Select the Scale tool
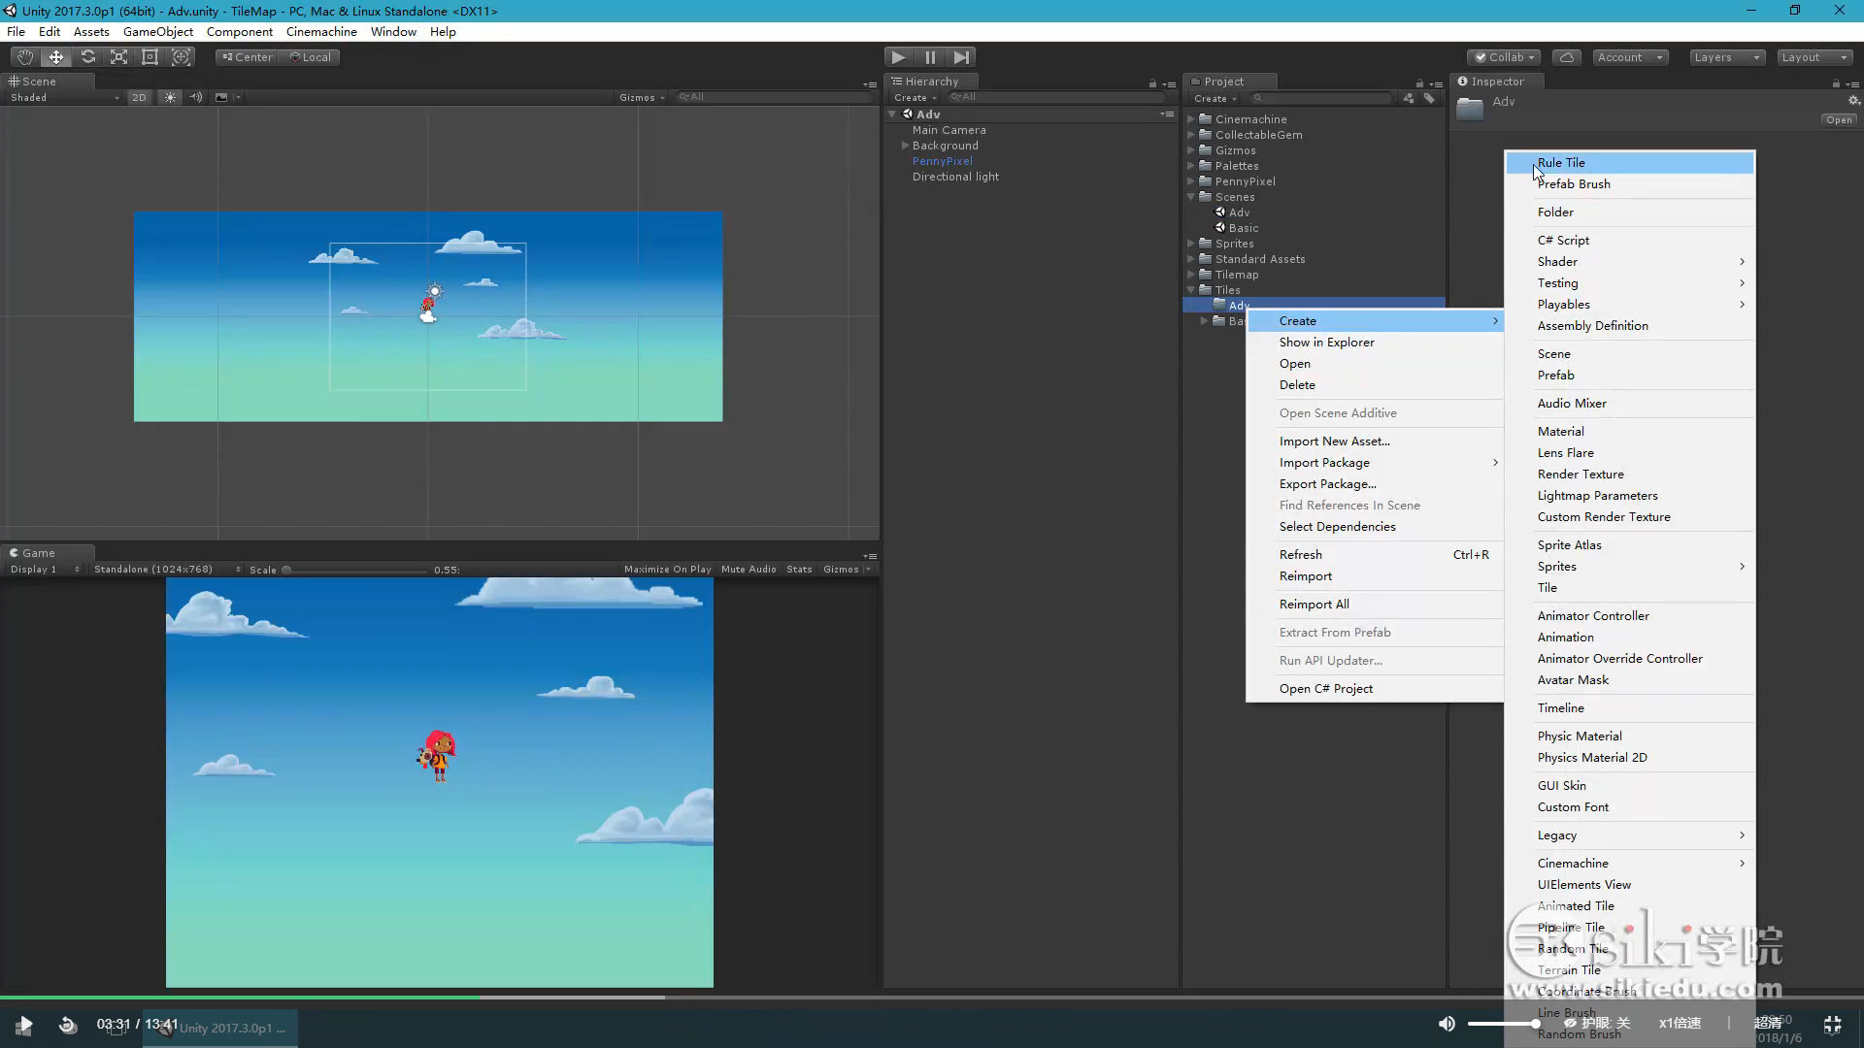The image size is (1864, 1048). tap(118, 57)
